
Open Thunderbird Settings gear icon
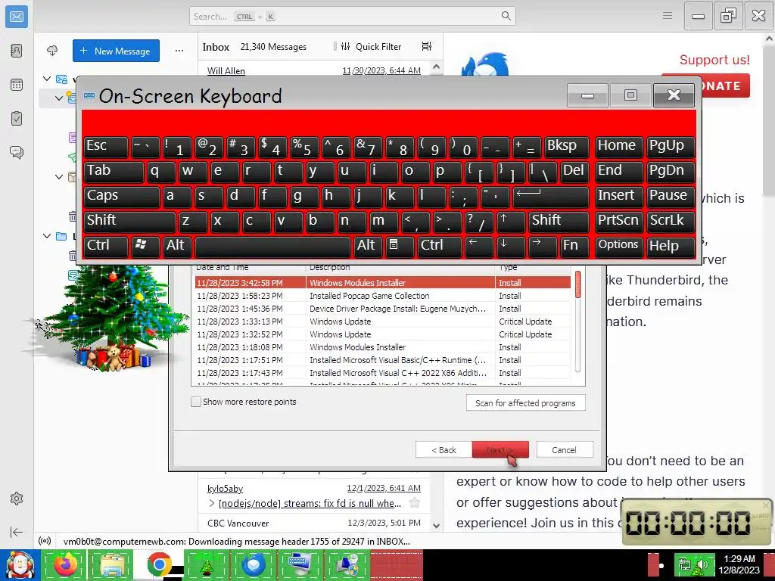click(x=17, y=499)
